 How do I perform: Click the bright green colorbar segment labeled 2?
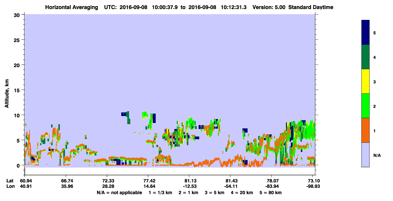click(x=365, y=106)
